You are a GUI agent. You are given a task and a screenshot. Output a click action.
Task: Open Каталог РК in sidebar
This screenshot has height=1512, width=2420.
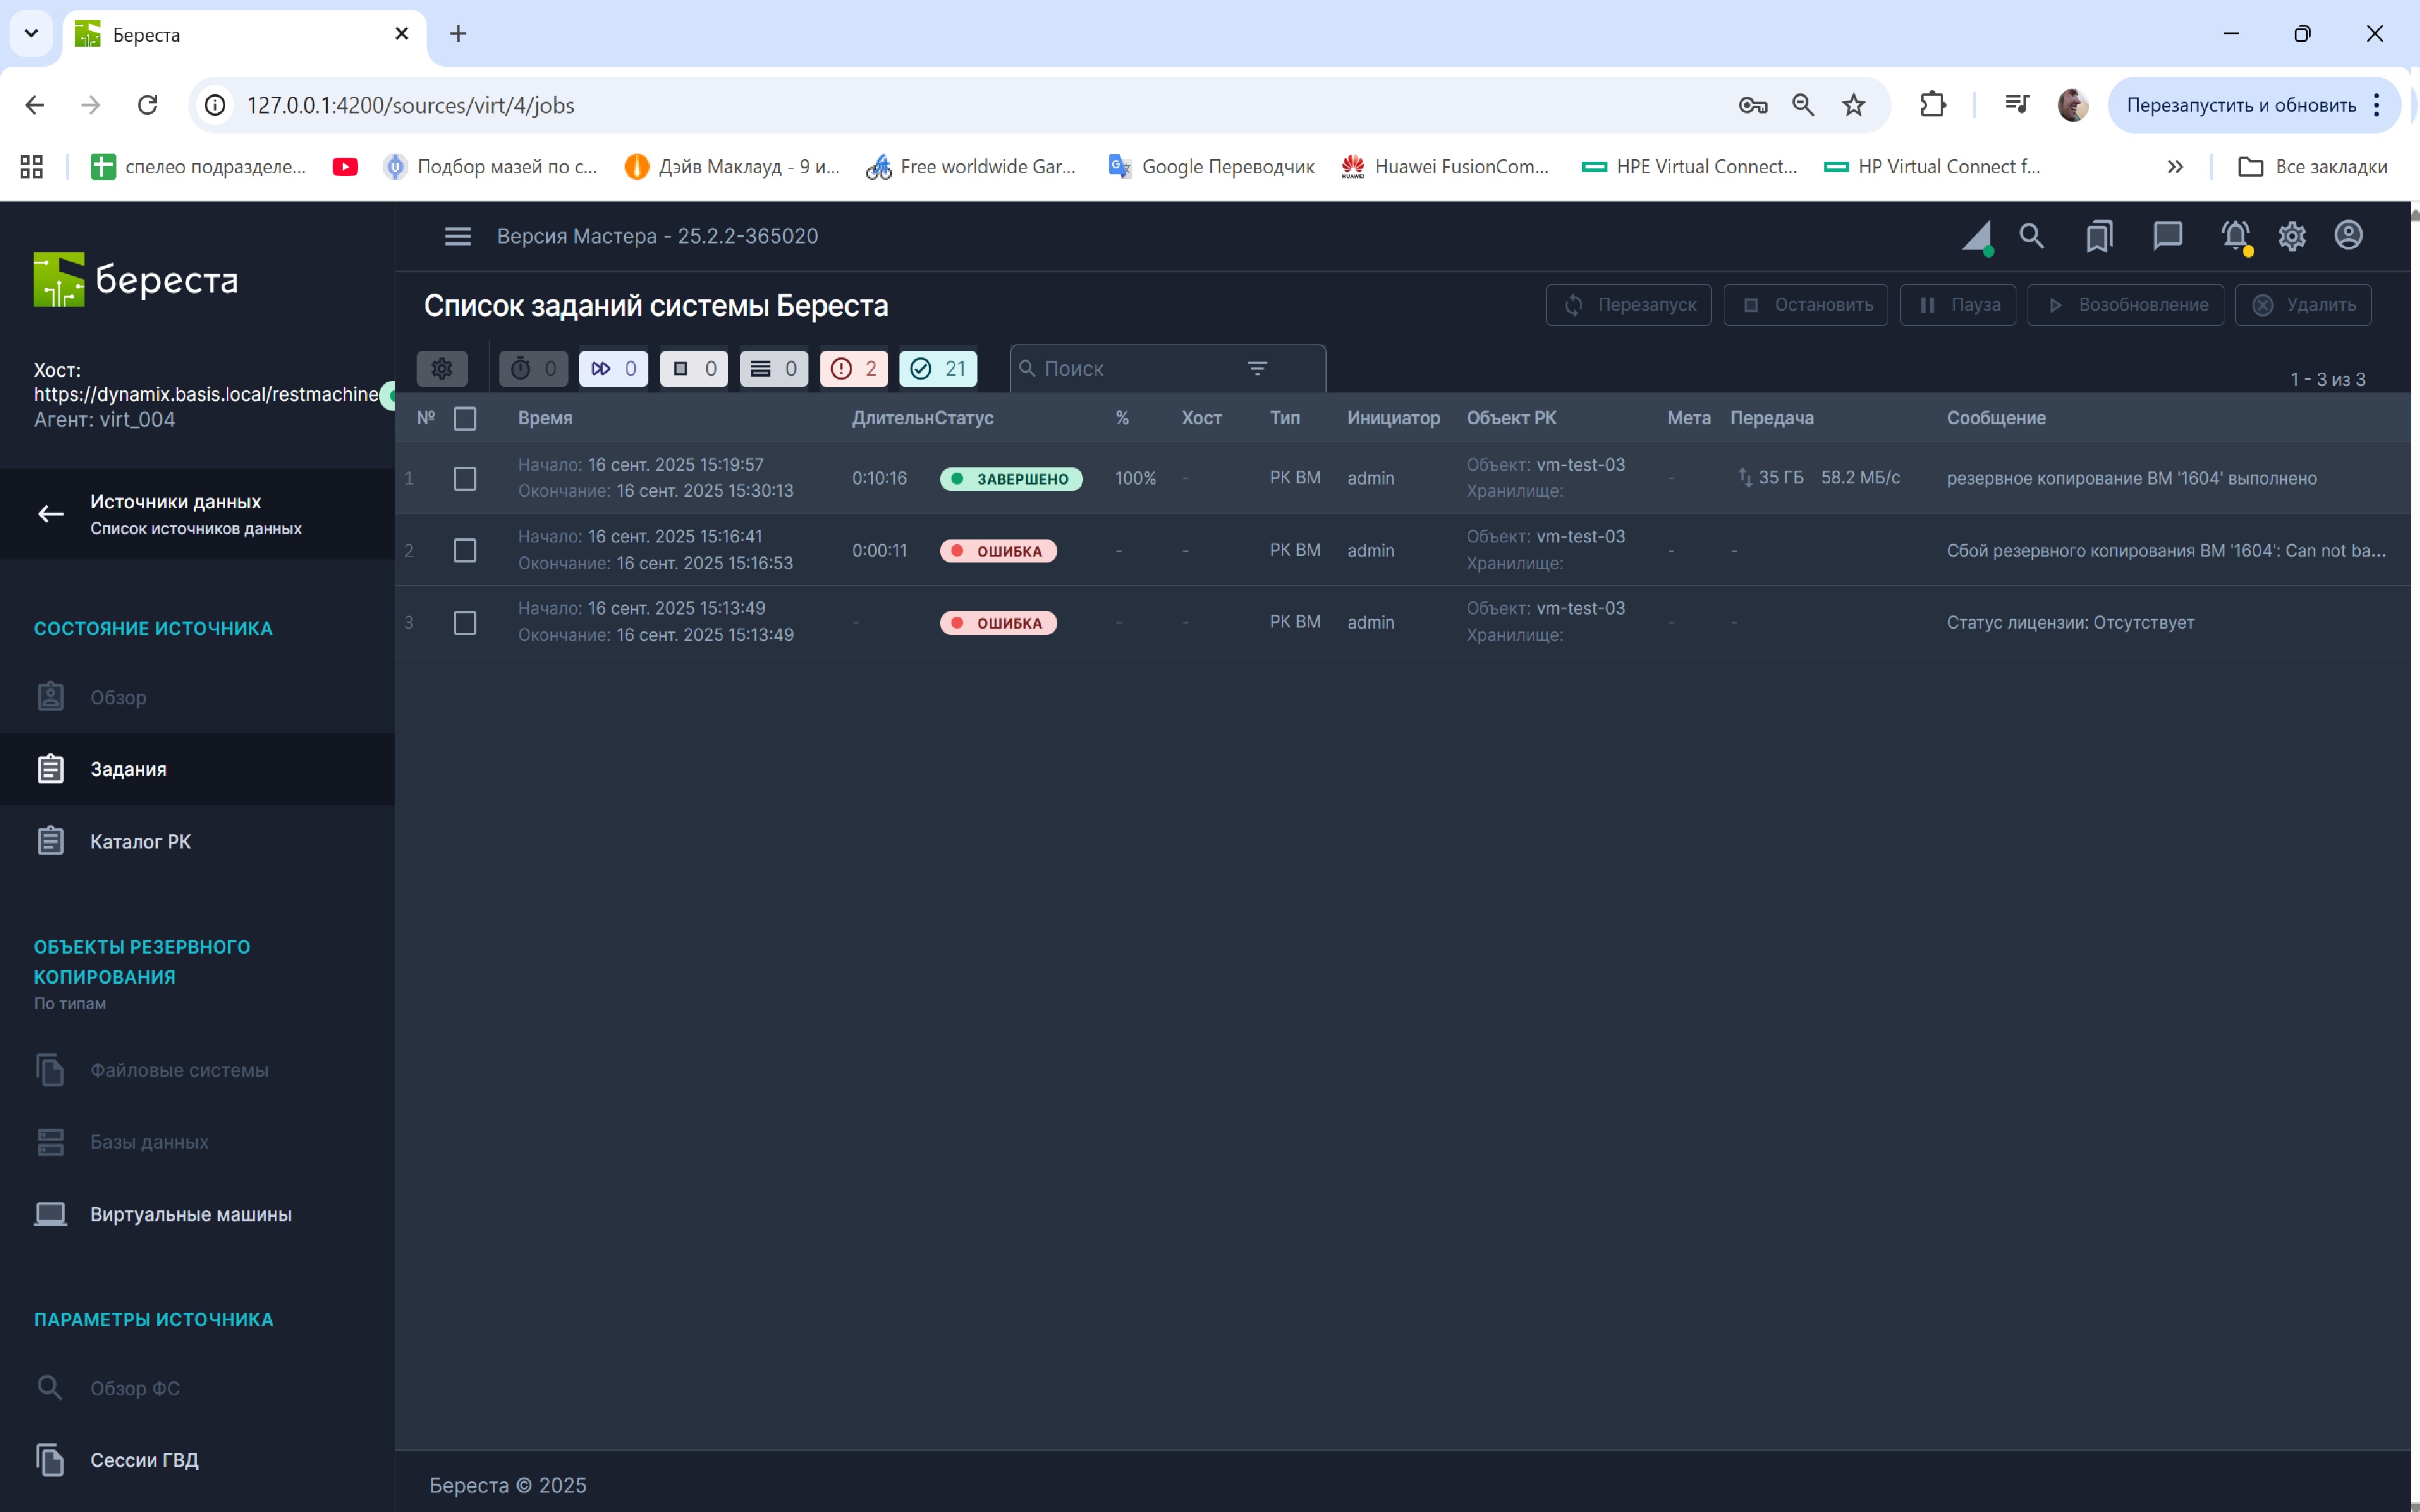point(140,842)
